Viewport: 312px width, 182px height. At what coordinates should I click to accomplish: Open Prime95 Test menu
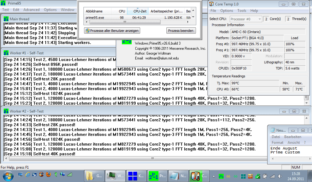[5, 9]
